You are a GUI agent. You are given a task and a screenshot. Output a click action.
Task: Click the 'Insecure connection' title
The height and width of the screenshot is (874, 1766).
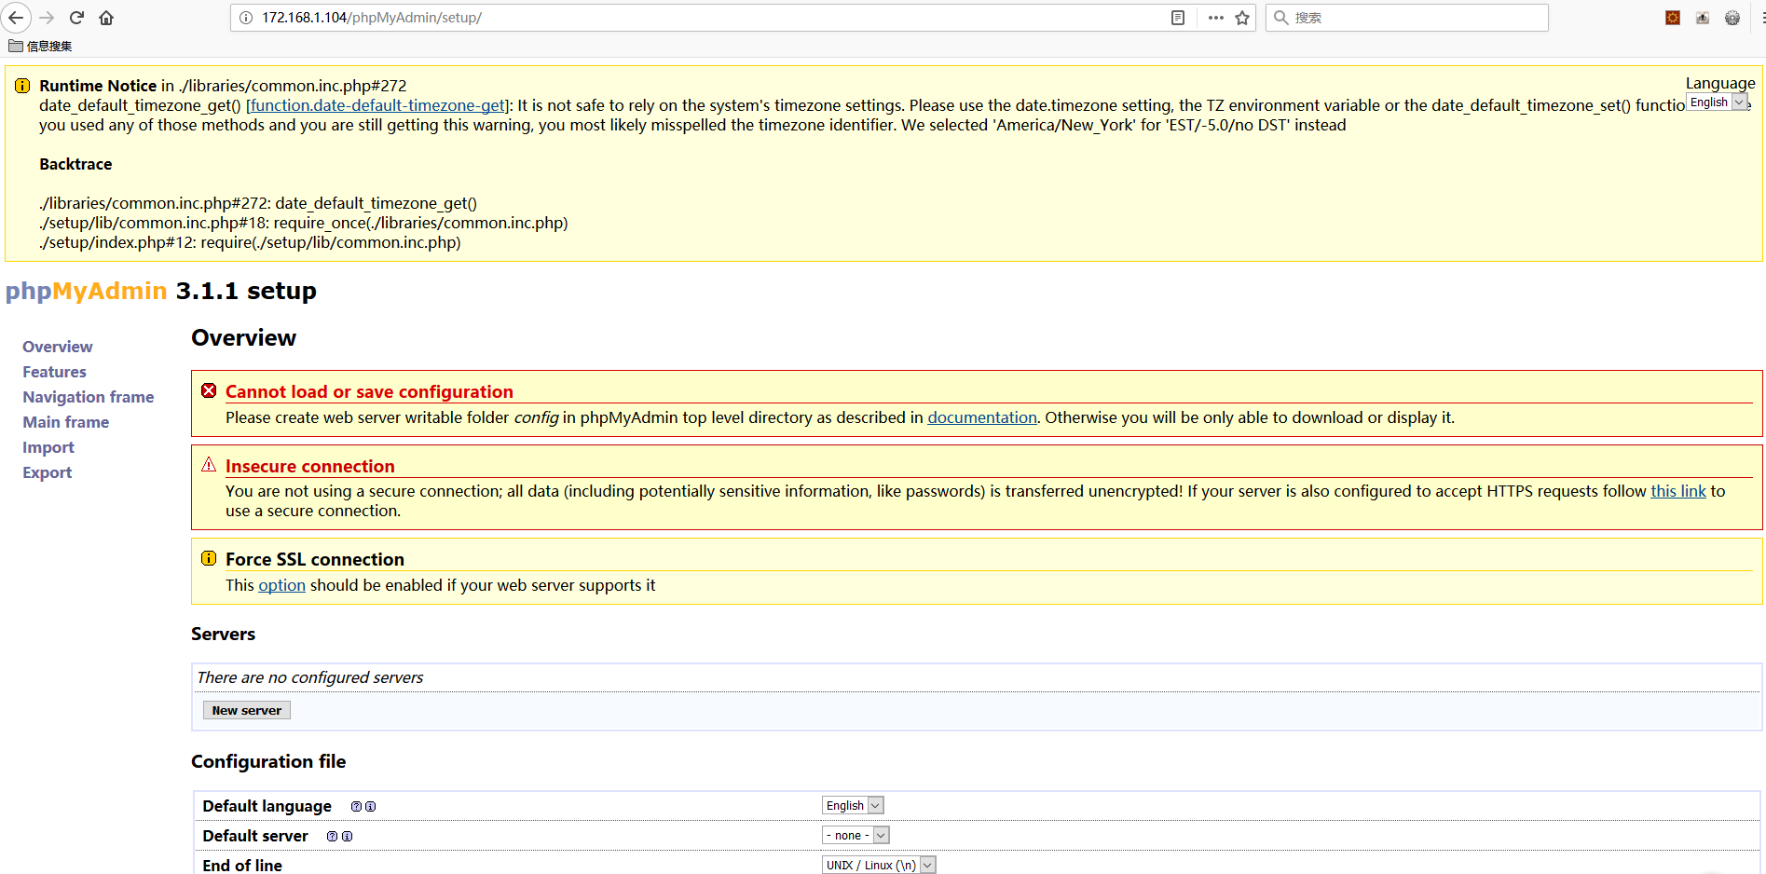pos(310,467)
